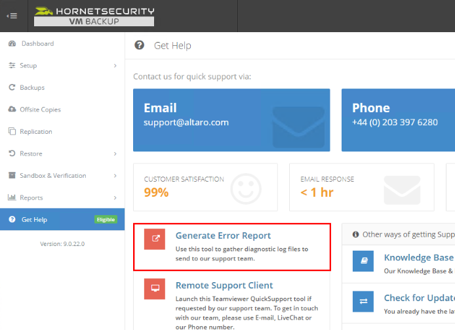
Task: Click the 'Contact us for quick support via:' text
Action: [x=192, y=77]
